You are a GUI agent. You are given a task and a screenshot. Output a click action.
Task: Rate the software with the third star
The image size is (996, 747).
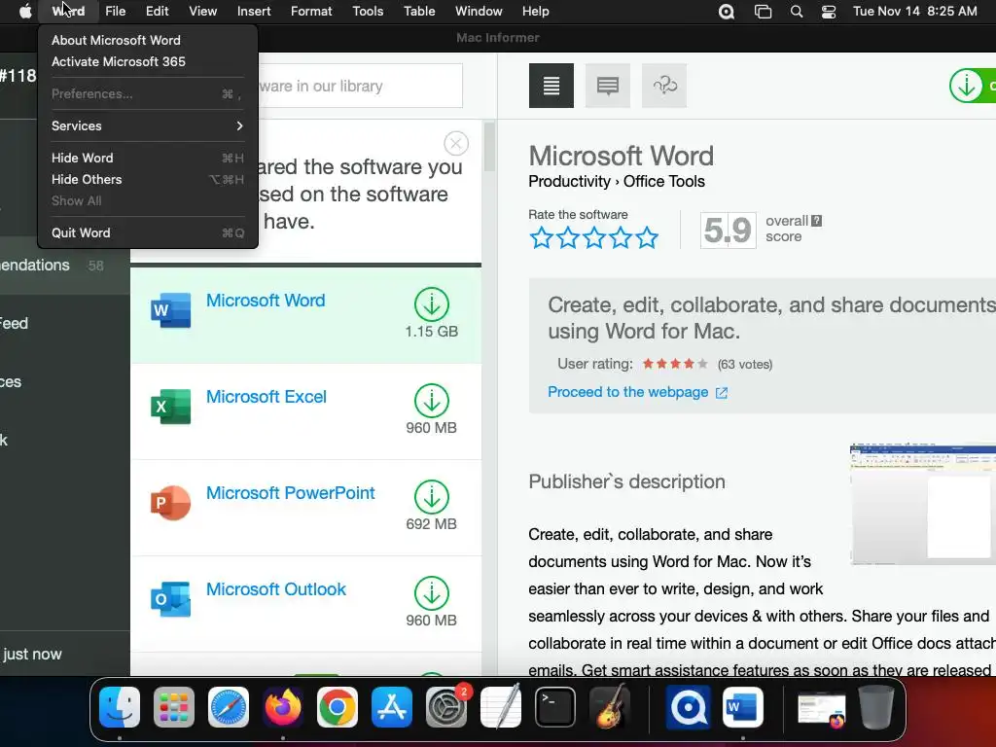pyautogui.click(x=594, y=237)
